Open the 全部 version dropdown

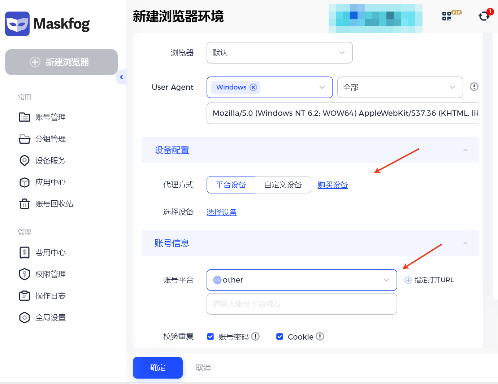click(400, 87)
